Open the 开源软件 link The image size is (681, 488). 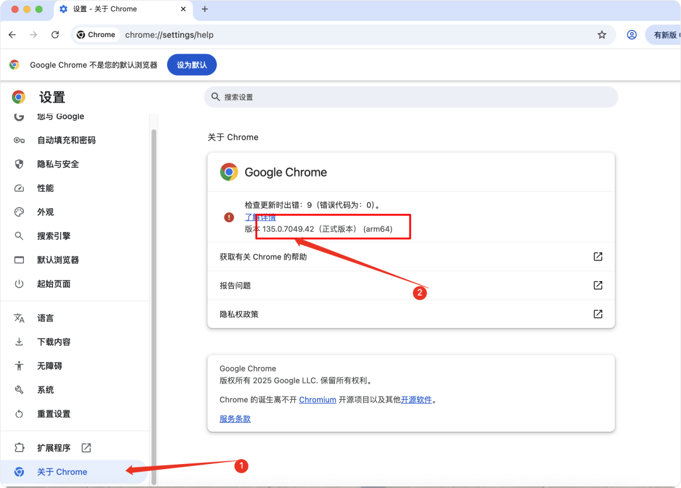tap(416, 400)
